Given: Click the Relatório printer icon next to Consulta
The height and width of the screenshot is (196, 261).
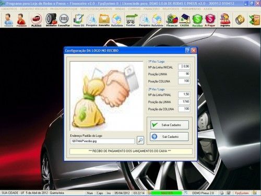Looking at the screenshot, I should [117, 20].
